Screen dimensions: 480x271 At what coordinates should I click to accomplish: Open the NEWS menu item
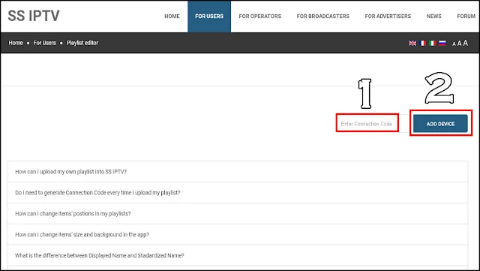(434, 17)
